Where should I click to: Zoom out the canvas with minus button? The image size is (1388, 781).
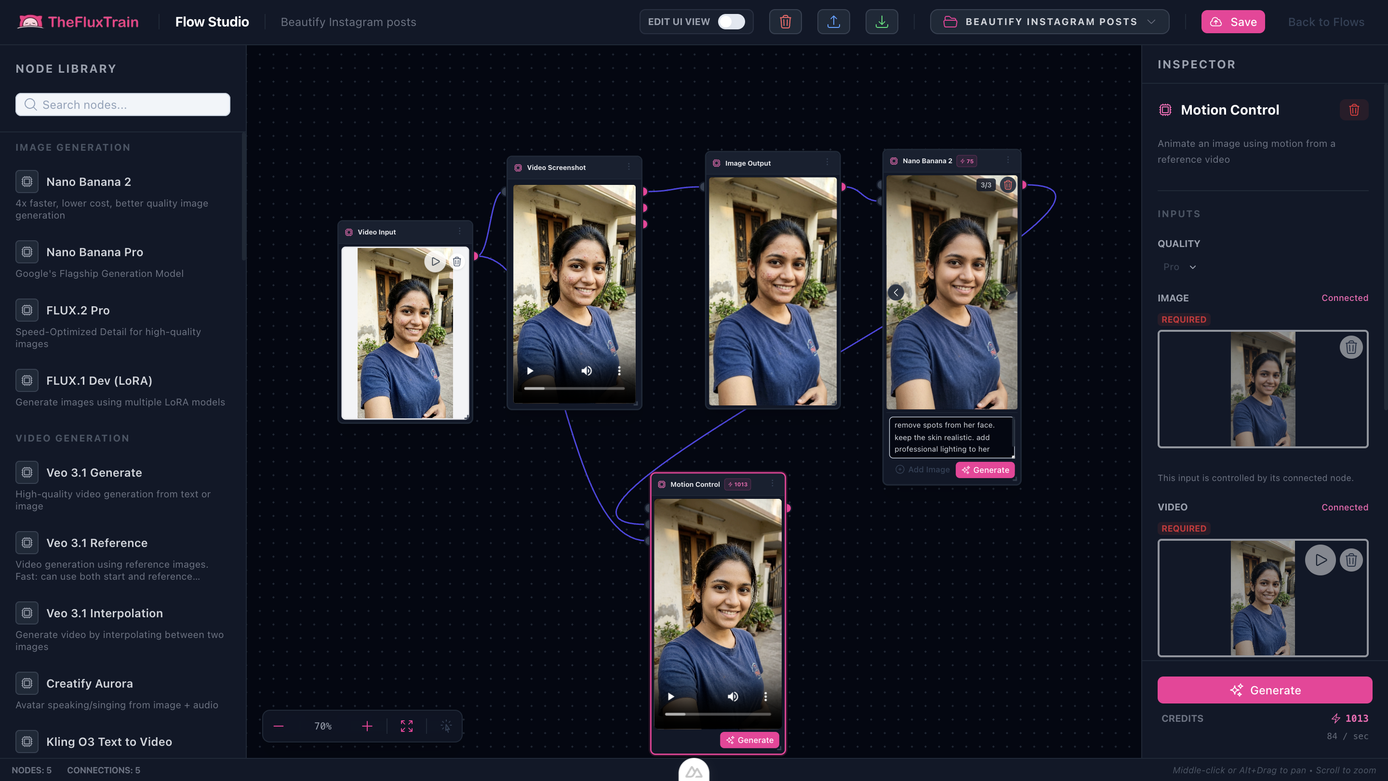click(x=279, y=726)
